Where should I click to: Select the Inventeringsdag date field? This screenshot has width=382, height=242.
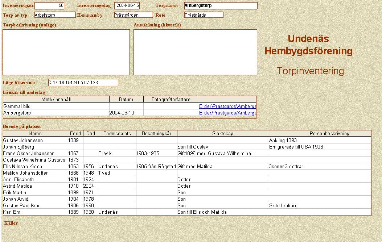pos(127,6)
